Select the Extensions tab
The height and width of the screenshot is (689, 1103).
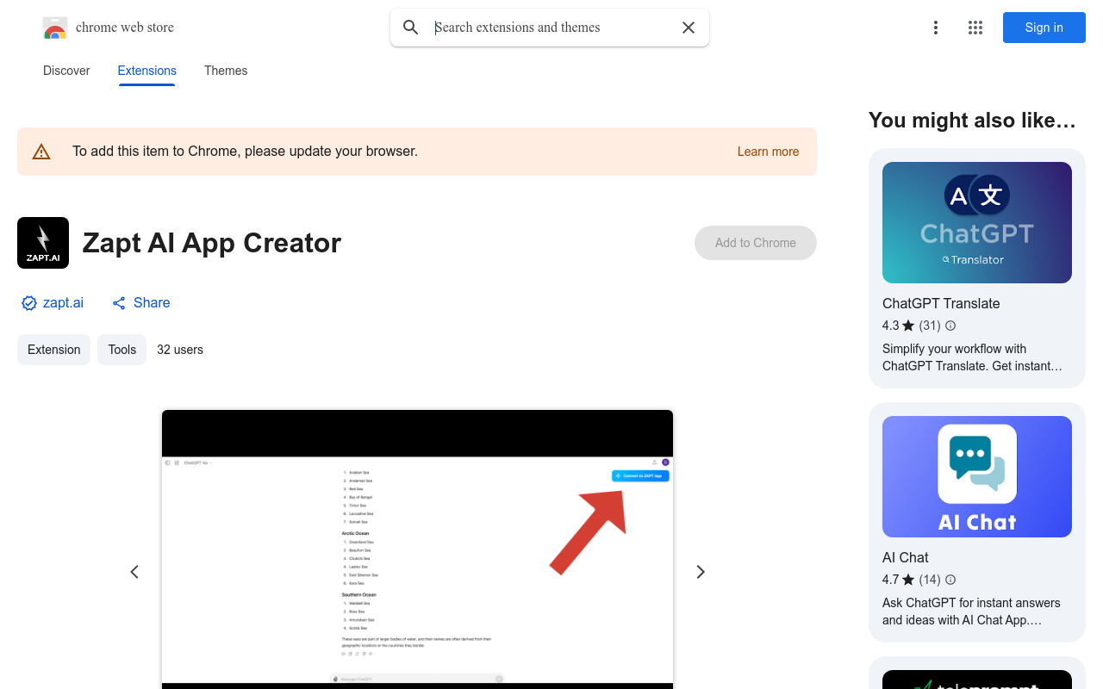147,71
